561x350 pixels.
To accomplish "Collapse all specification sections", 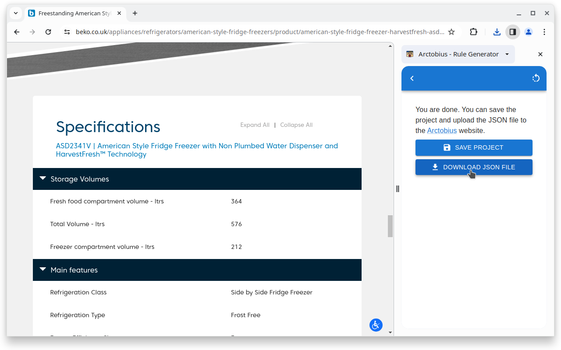I will [x=296, y=125].
